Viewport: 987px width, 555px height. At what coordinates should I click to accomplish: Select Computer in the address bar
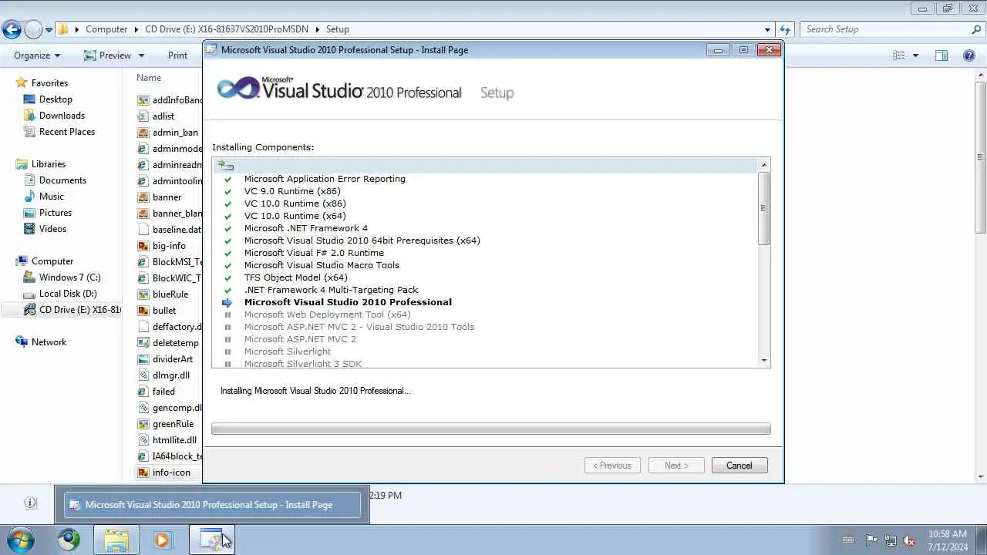[106, 29]
